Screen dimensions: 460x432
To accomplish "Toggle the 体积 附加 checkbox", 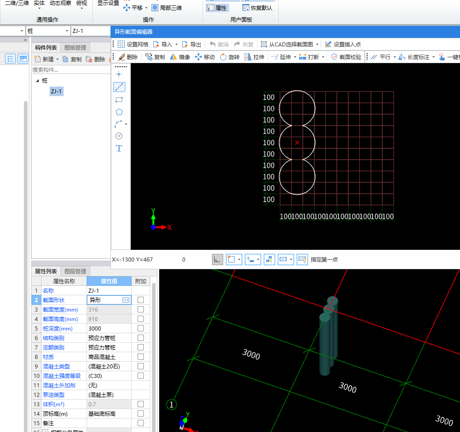I will (141, 404).
